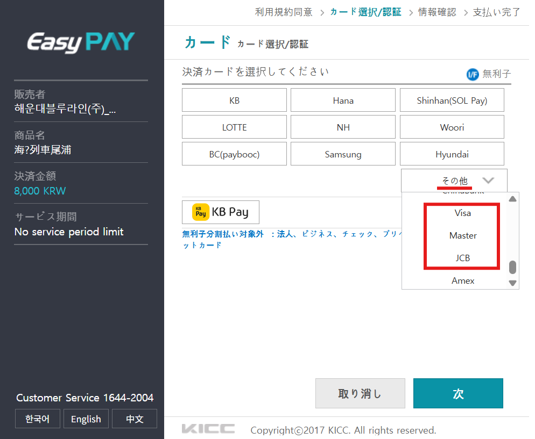The height and width of the screenshot is (439, 535).
Task: Click the I/F interest-free badge icon
Action: coord(473,74)
